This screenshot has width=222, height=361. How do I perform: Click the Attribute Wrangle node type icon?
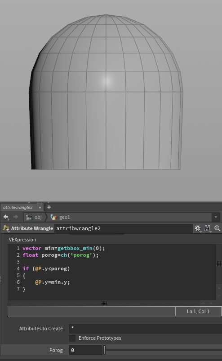6,228
